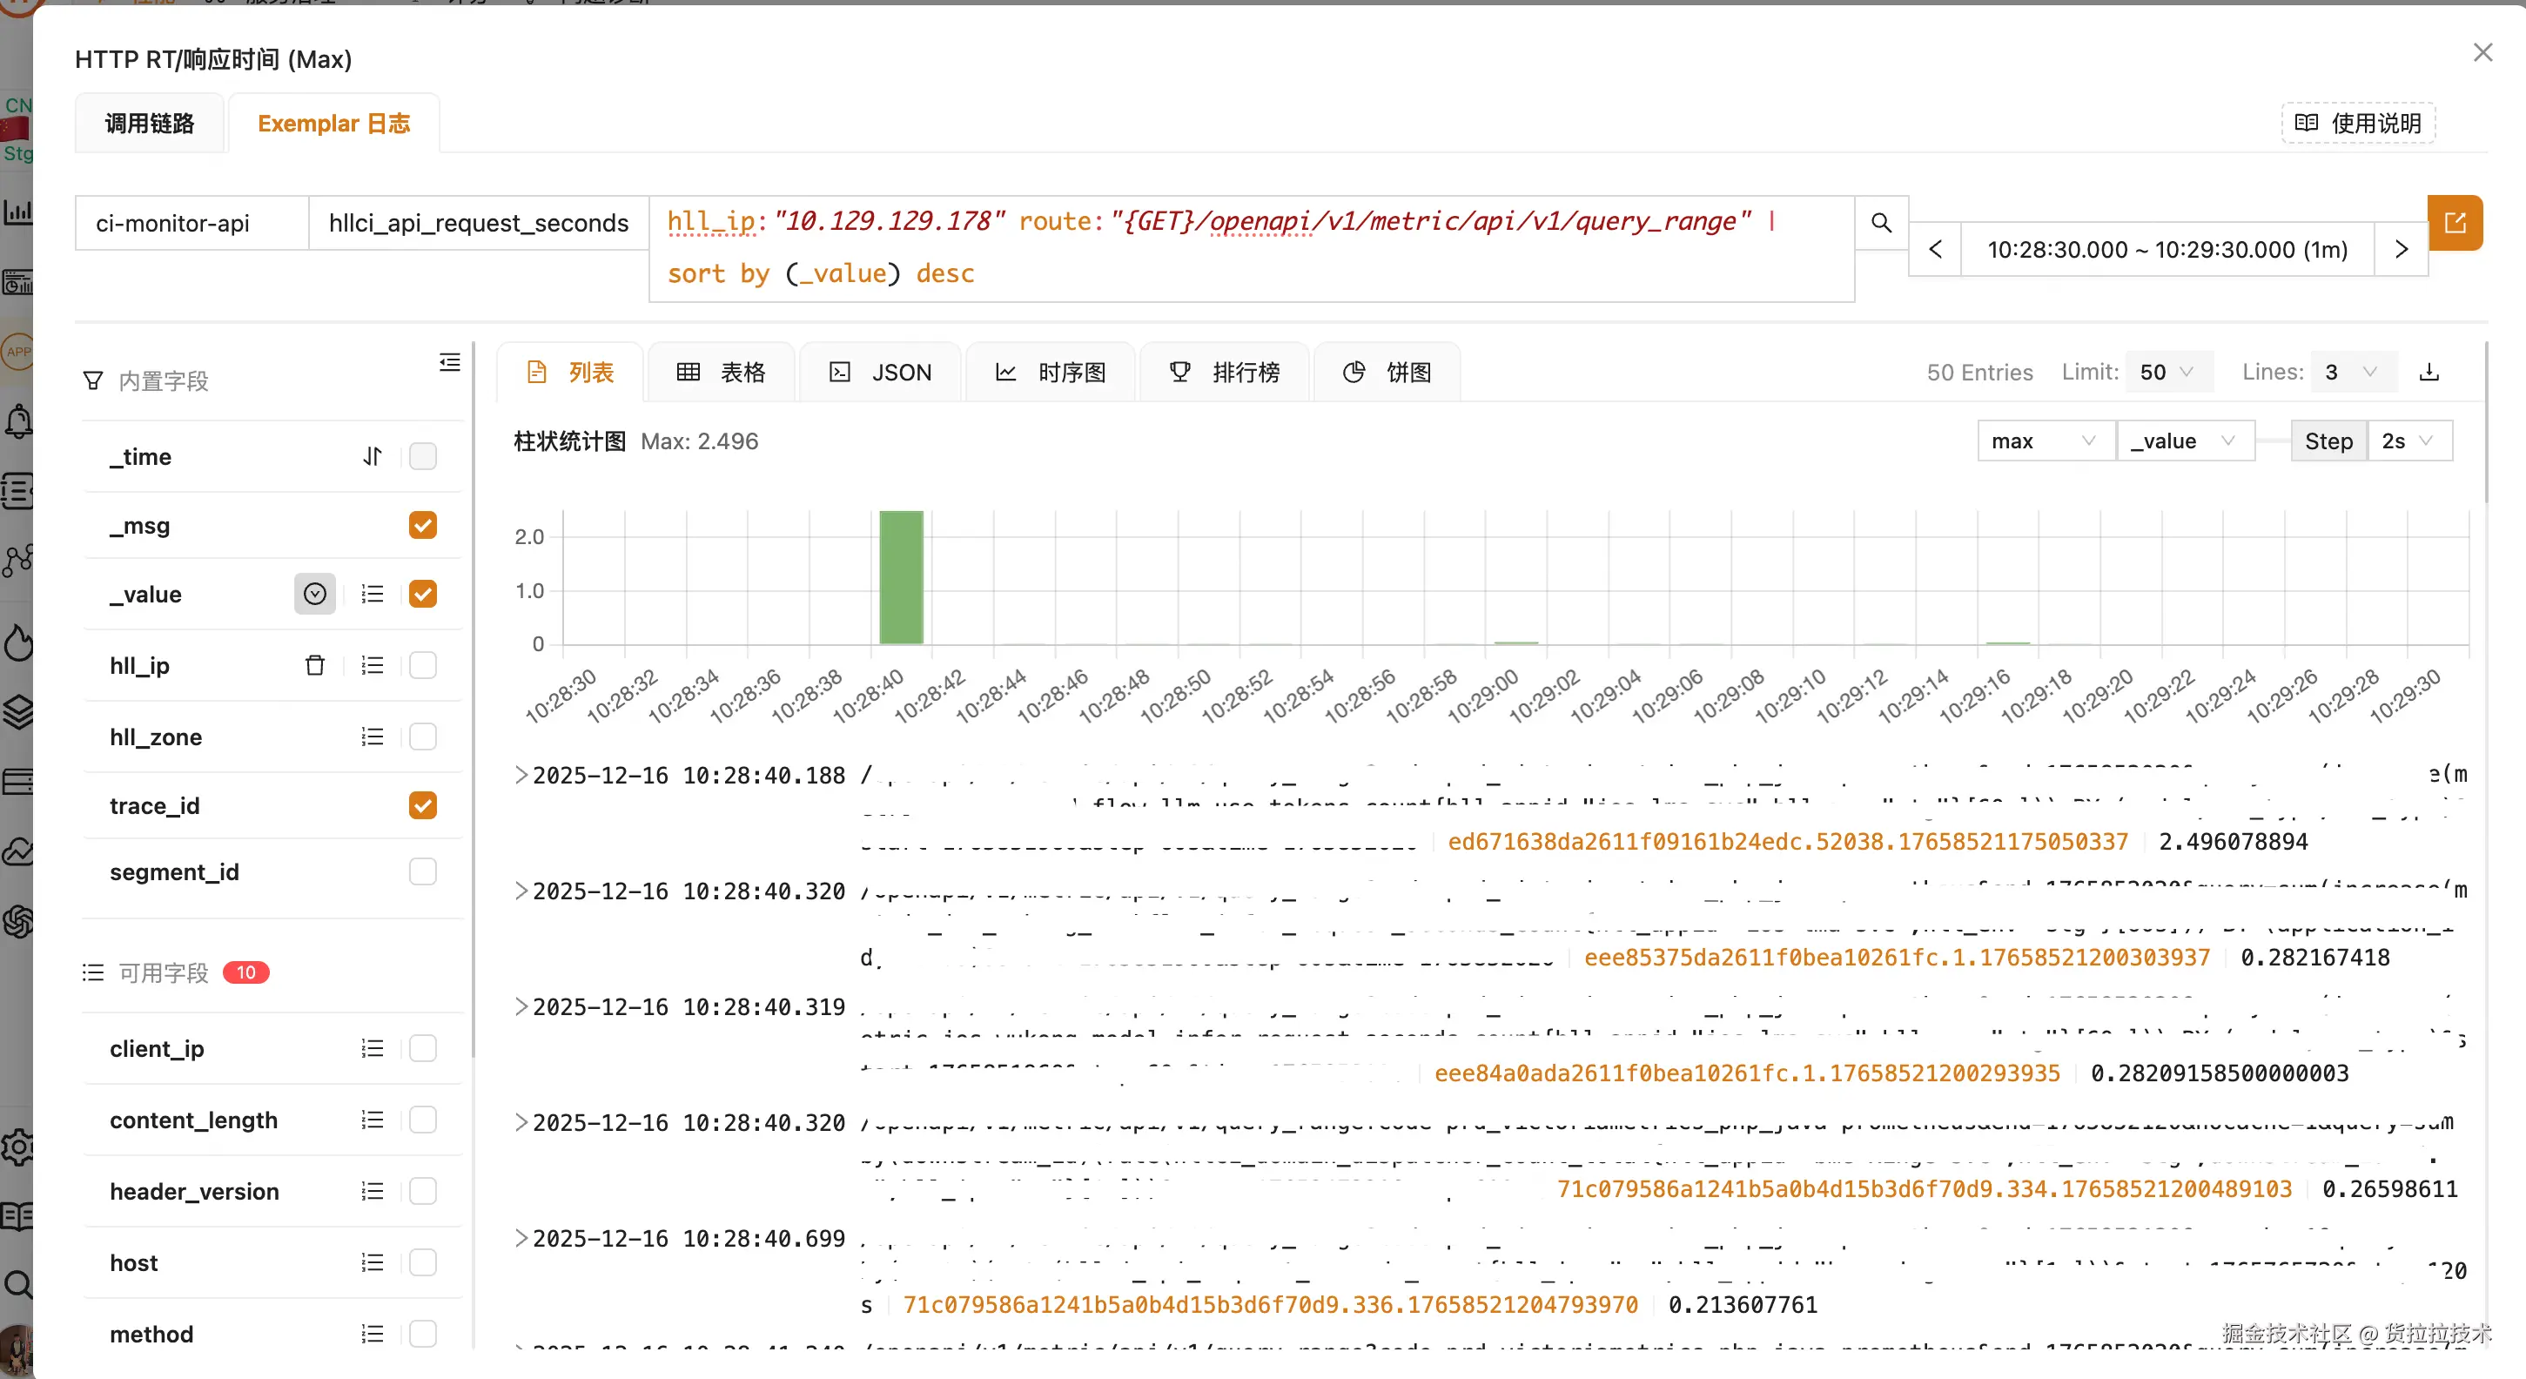This screenshot has height=1379, width=2526.
Task: Expand the log entry at 10:28:40.188
Action: coord(521,775)
